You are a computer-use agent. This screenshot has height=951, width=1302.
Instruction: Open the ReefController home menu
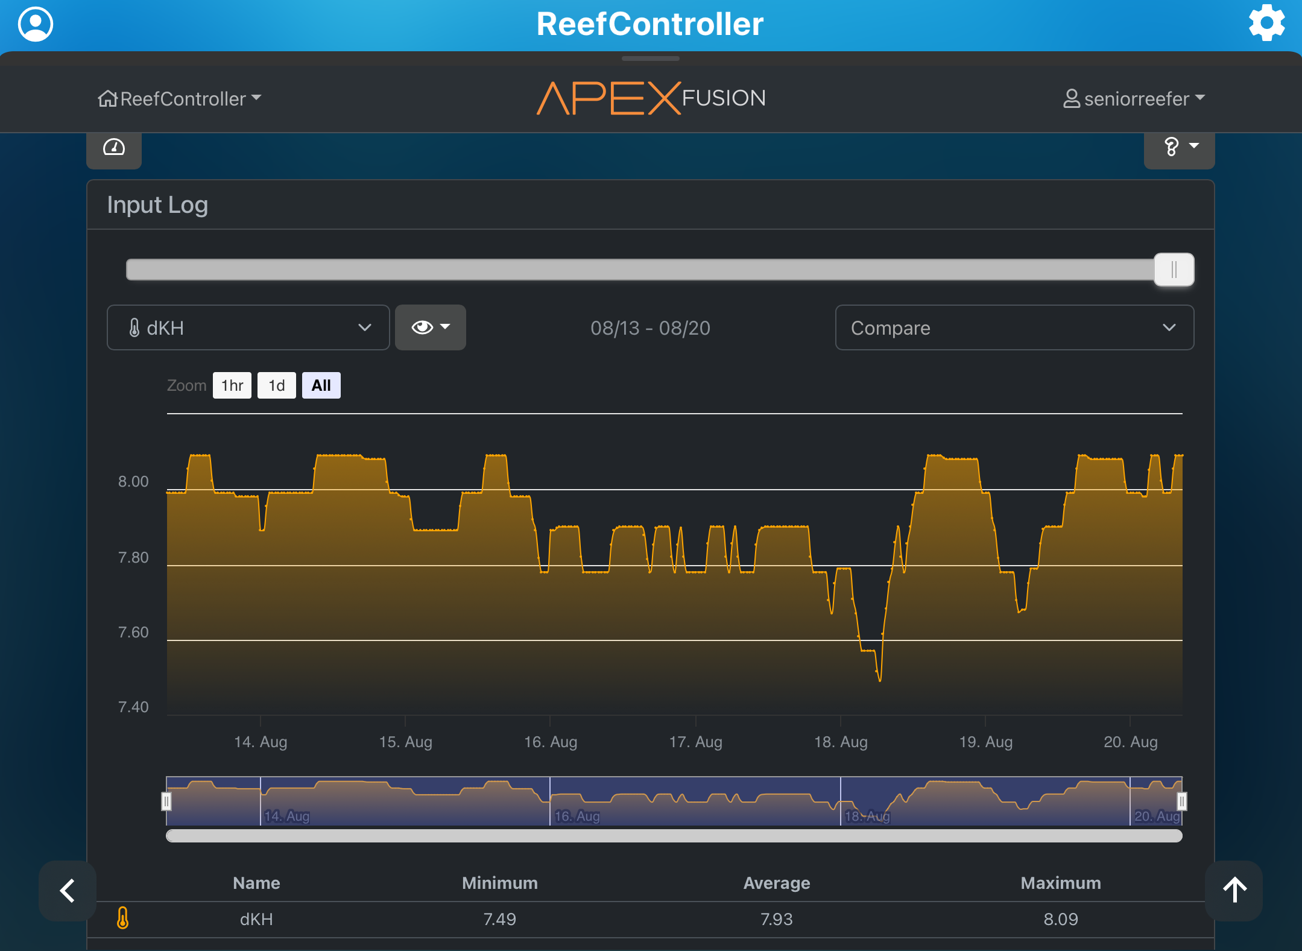pos(180,98)
